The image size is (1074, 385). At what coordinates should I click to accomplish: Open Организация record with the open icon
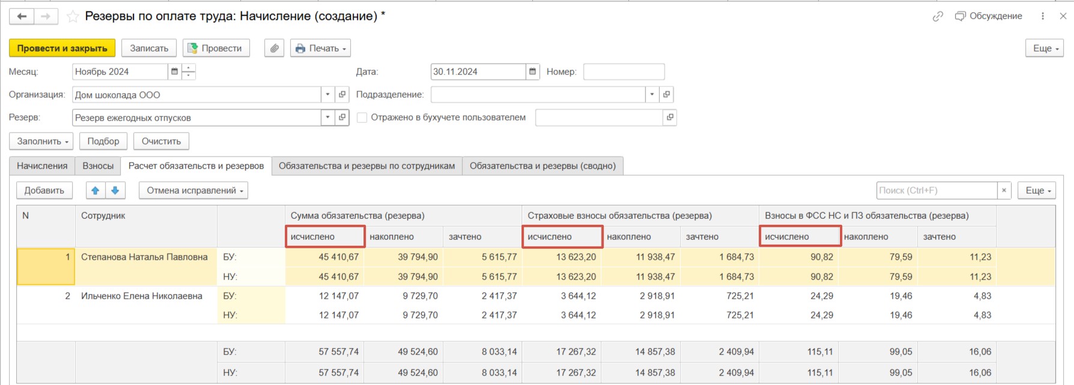tap(342, 94)
